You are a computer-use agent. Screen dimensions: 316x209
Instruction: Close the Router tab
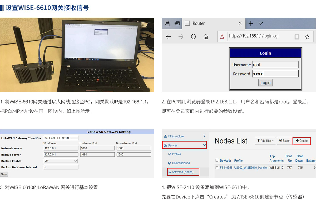[x=240, y=23]
